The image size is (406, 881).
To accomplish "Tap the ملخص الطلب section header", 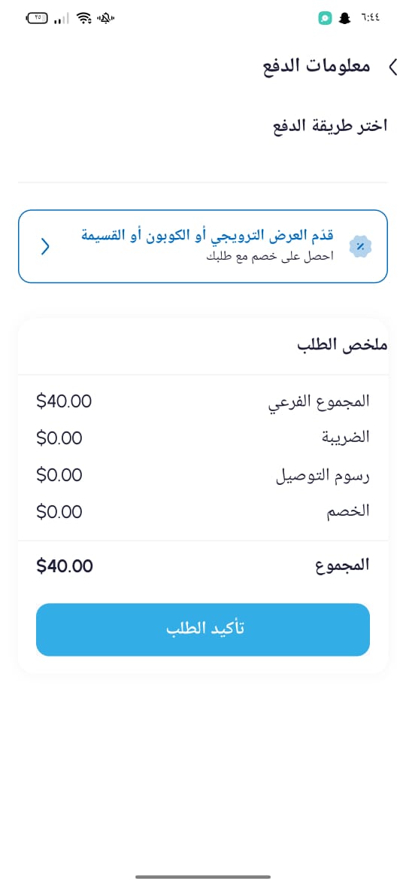I will [x=342, y=346].
